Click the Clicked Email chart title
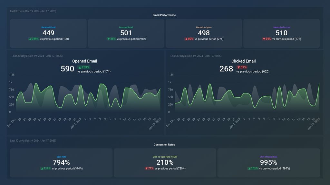Screen dimensions: 330x185 pyautogui.click(x=244, y=61)
